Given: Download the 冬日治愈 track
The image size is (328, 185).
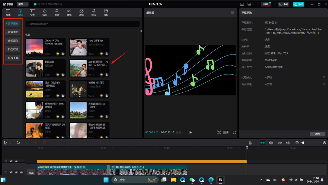Looking at the screenshot, I should (63, 74).
